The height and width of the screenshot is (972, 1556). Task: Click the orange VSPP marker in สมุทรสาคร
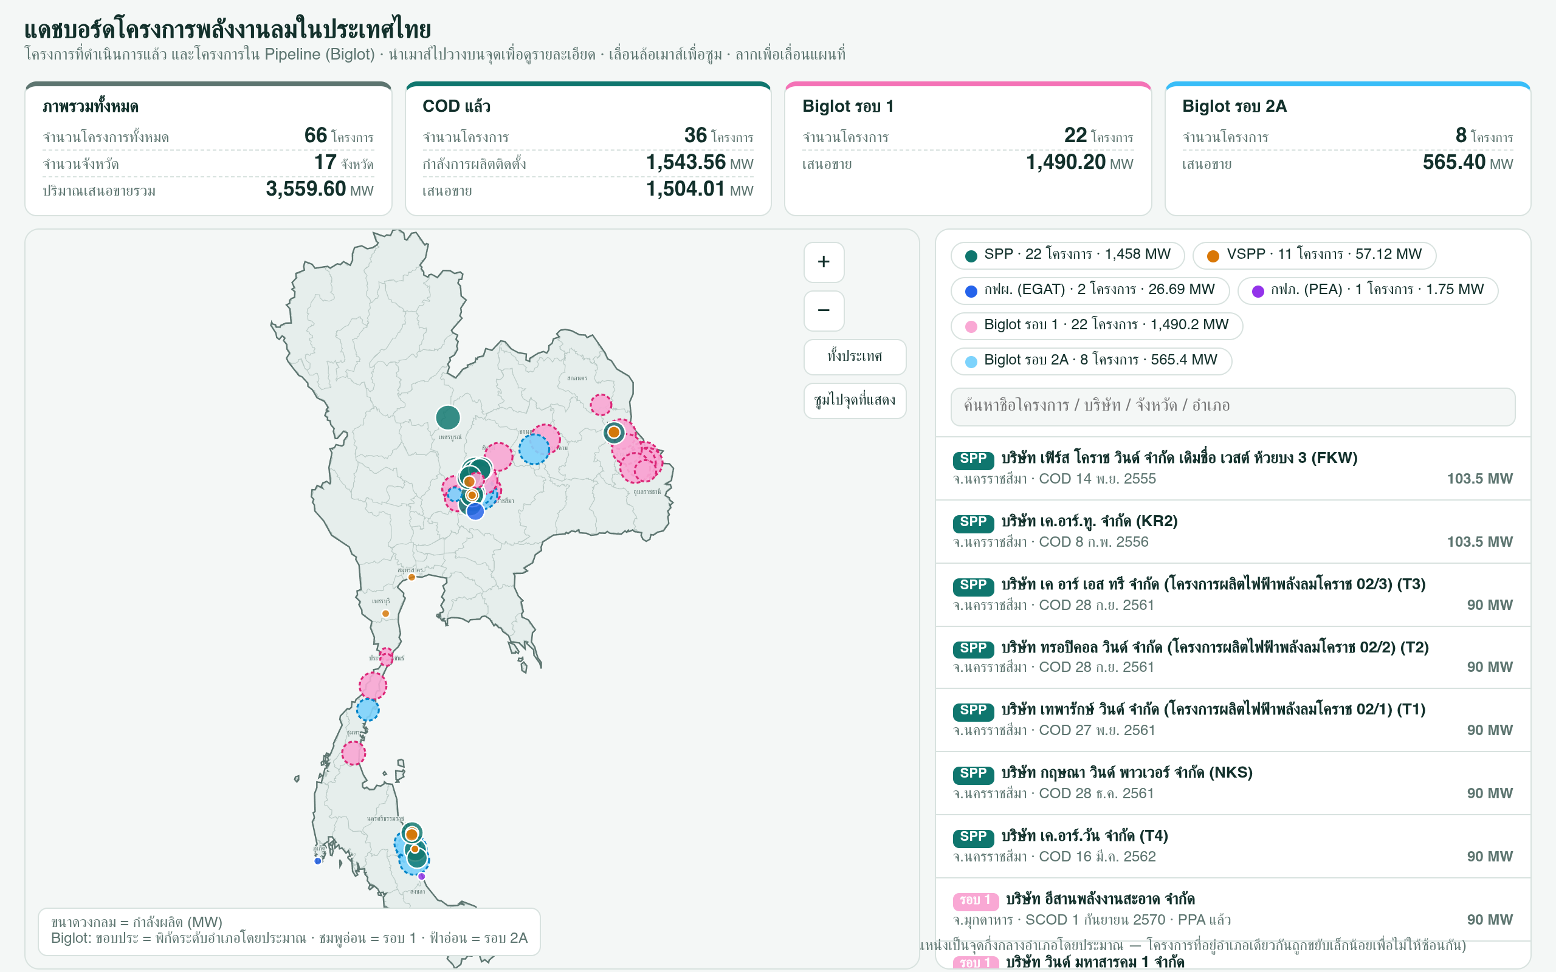(411, 577)
